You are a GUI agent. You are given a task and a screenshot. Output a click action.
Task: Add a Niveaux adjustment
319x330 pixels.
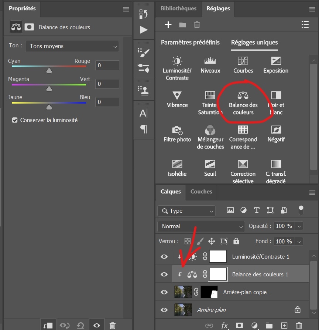click(x=210, y=65)
